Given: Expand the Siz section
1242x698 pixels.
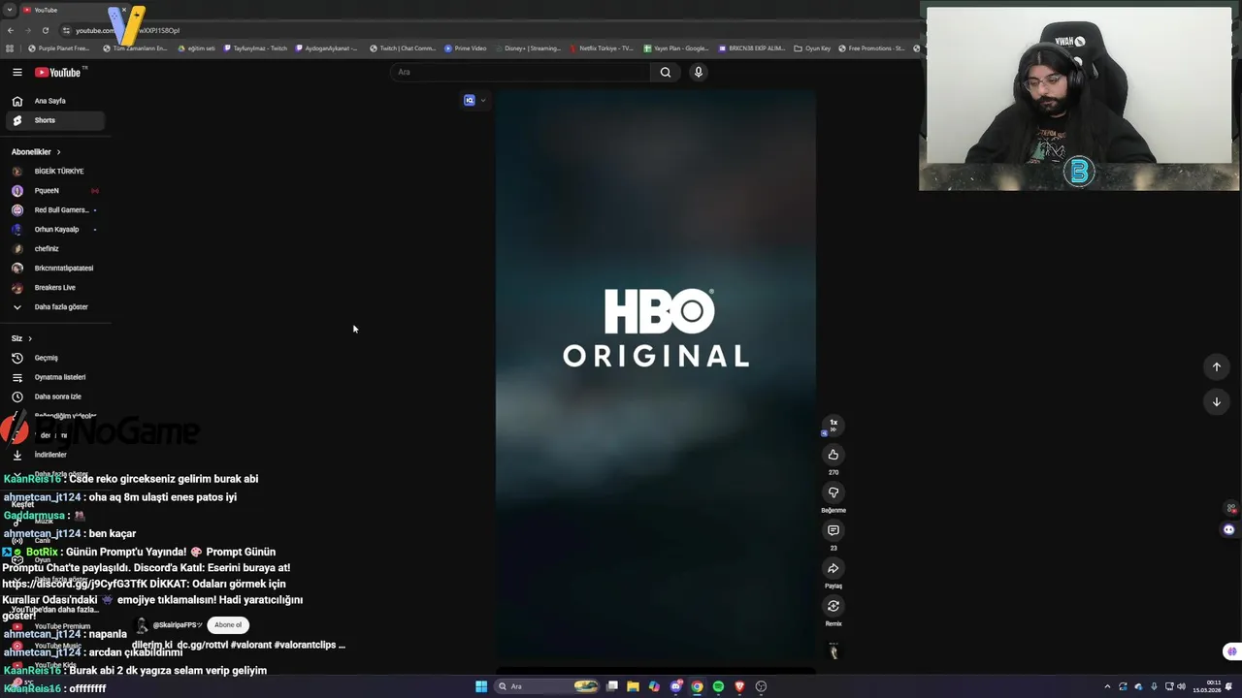Looking at the screenshot, I should (21, 338).
